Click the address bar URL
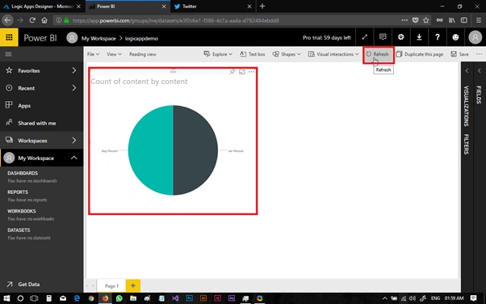The image size is (486, 304). [x=176, y=20]
